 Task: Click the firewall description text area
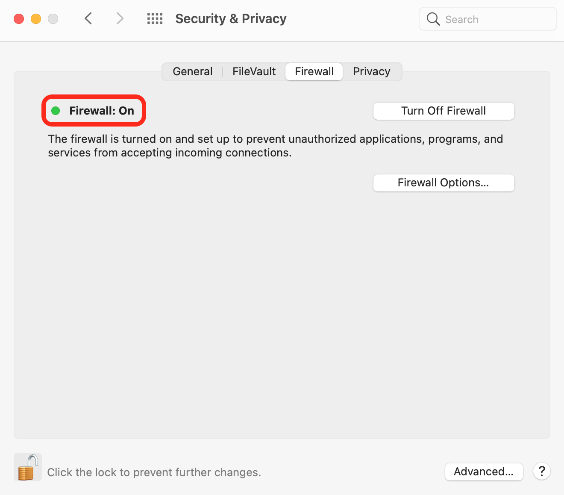tap(275, 145)
